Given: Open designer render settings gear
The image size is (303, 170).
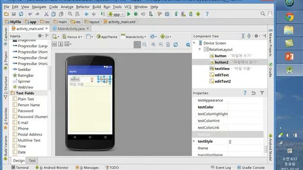Looking at the screenshot, I should (x=188, y=44).
